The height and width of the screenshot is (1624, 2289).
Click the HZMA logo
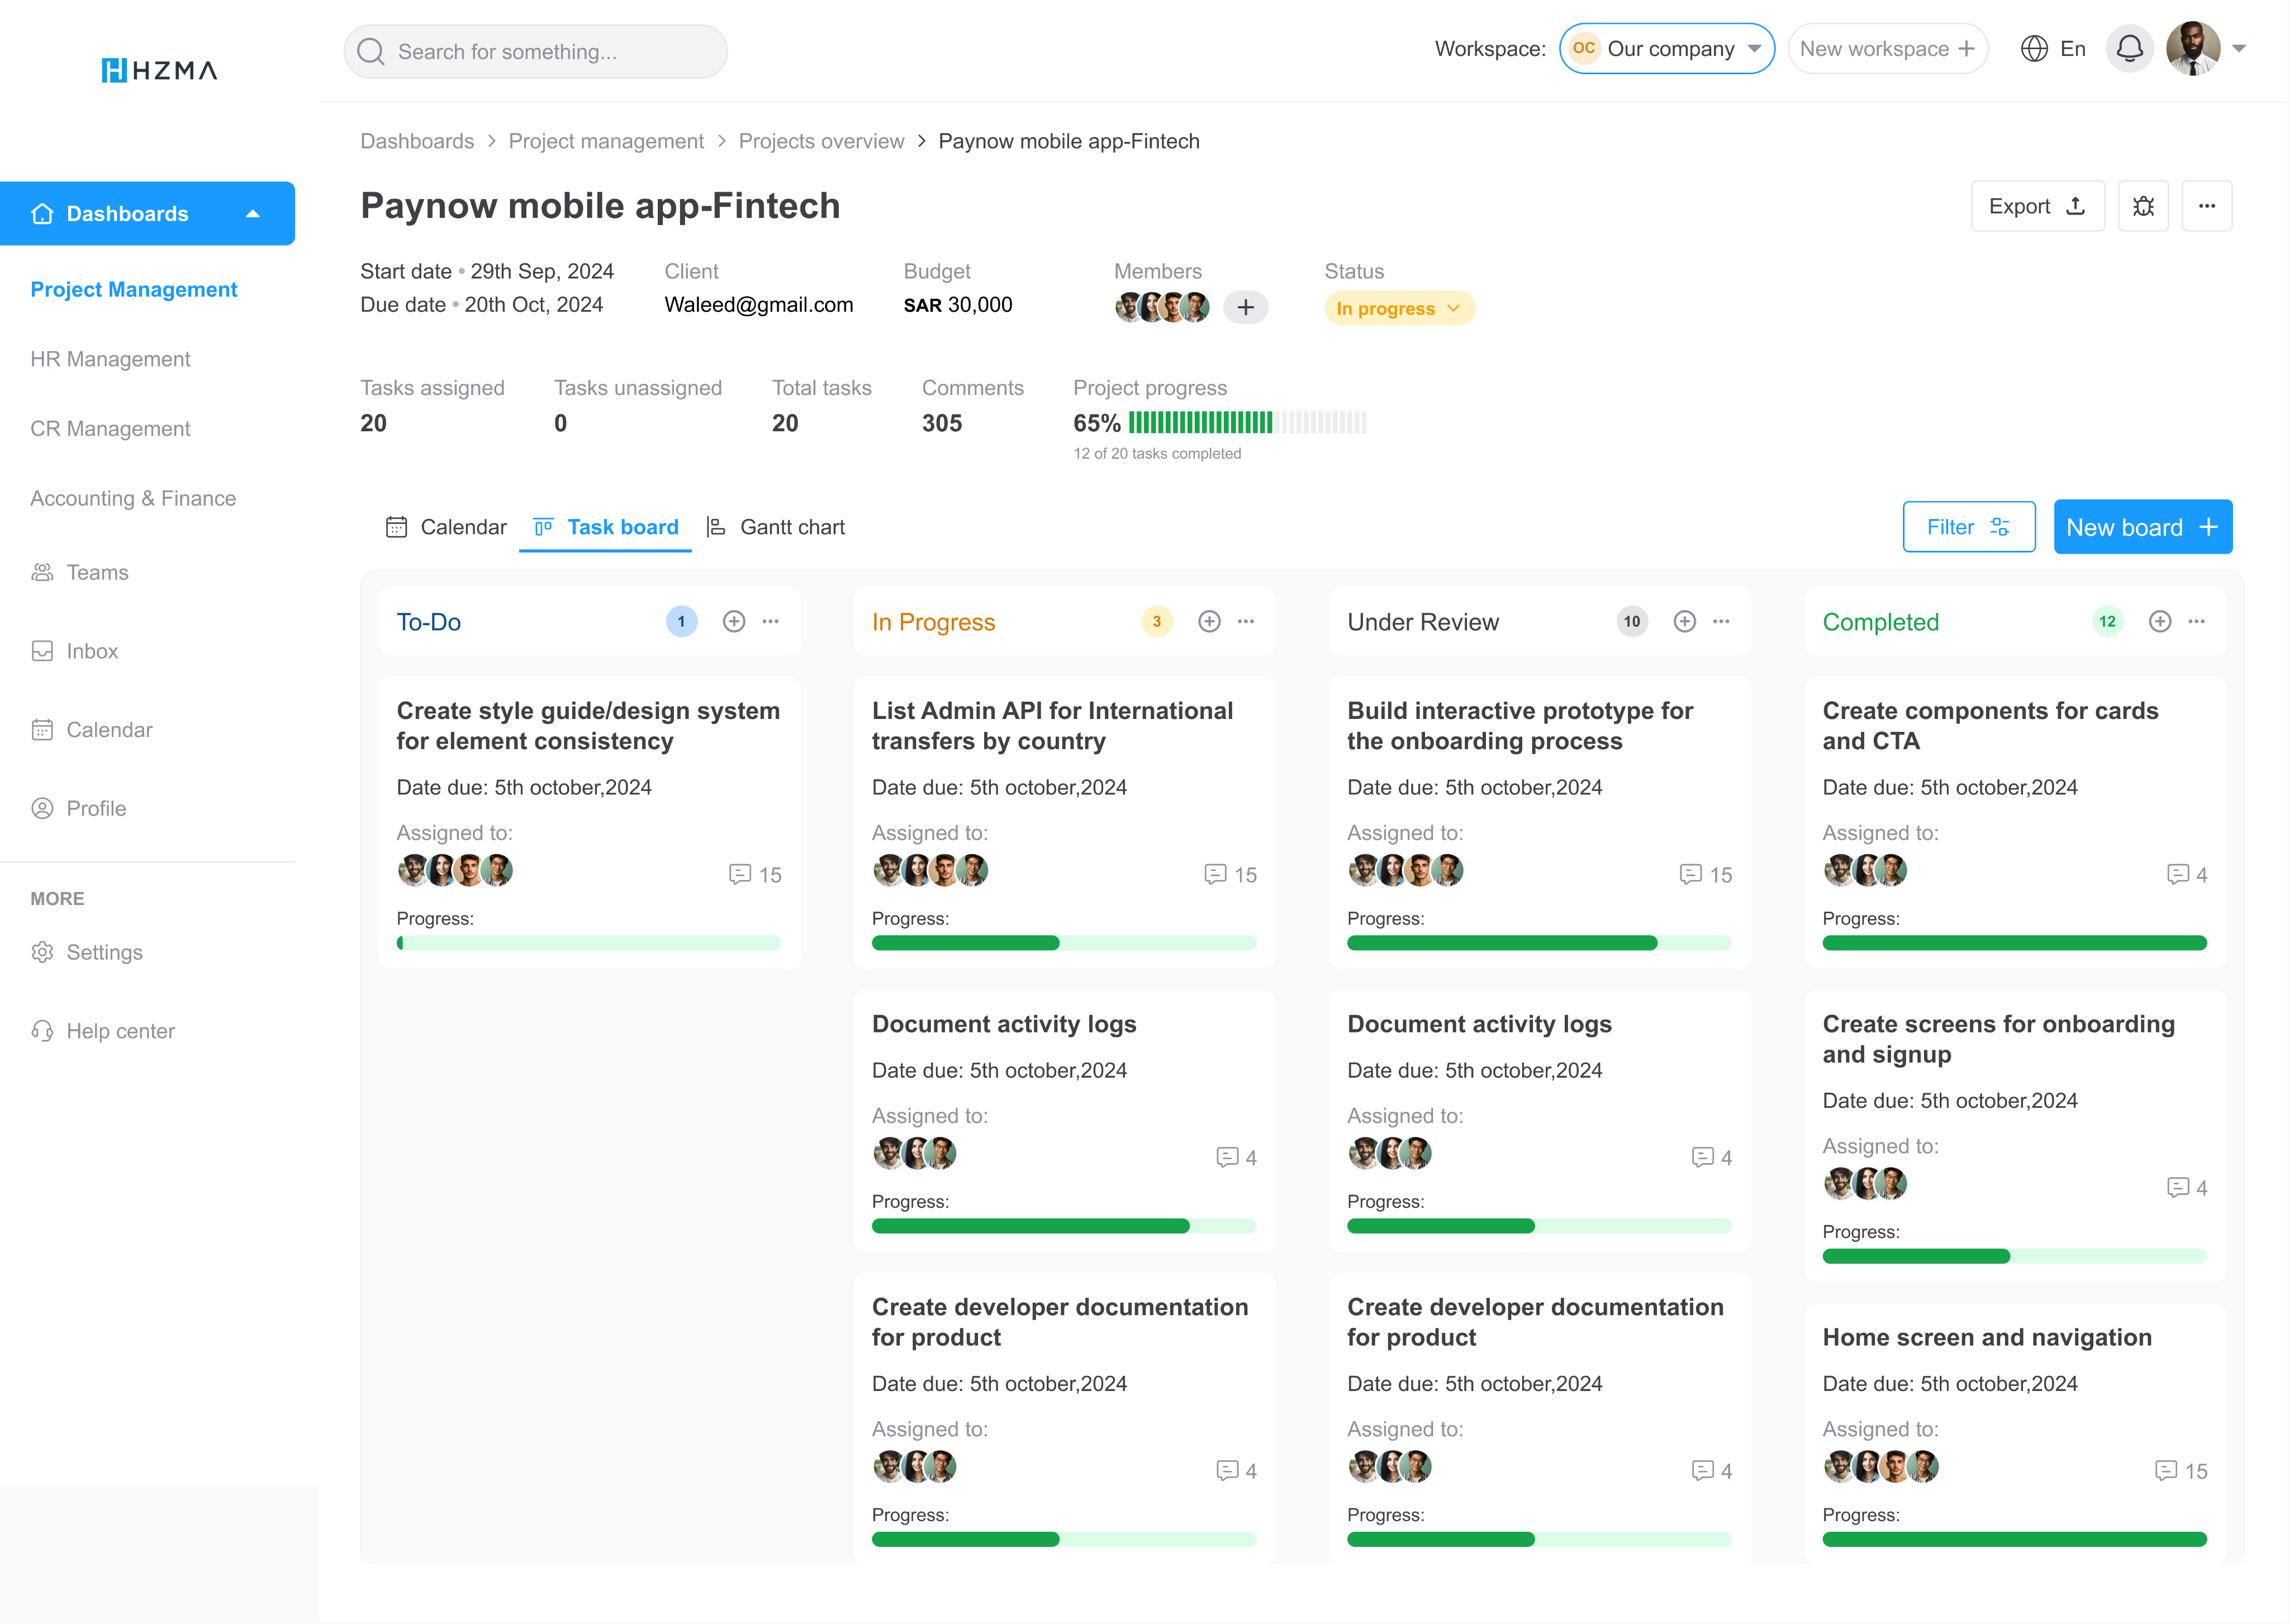coord(159,70)
